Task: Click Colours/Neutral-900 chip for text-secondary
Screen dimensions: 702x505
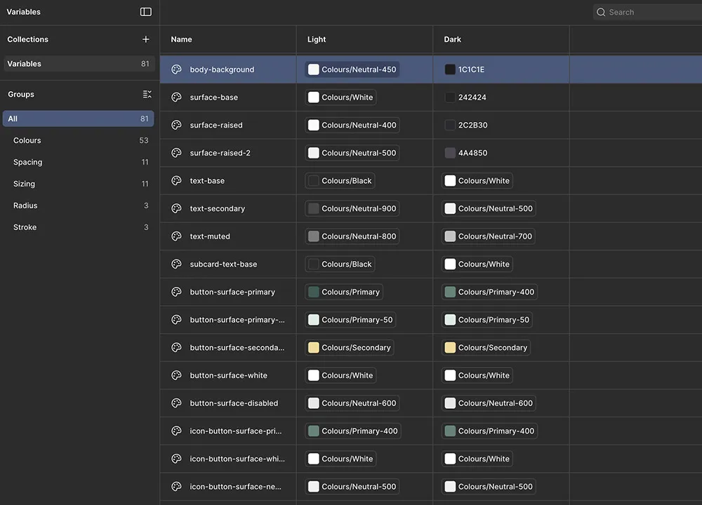Action: (x=352, y=208)
